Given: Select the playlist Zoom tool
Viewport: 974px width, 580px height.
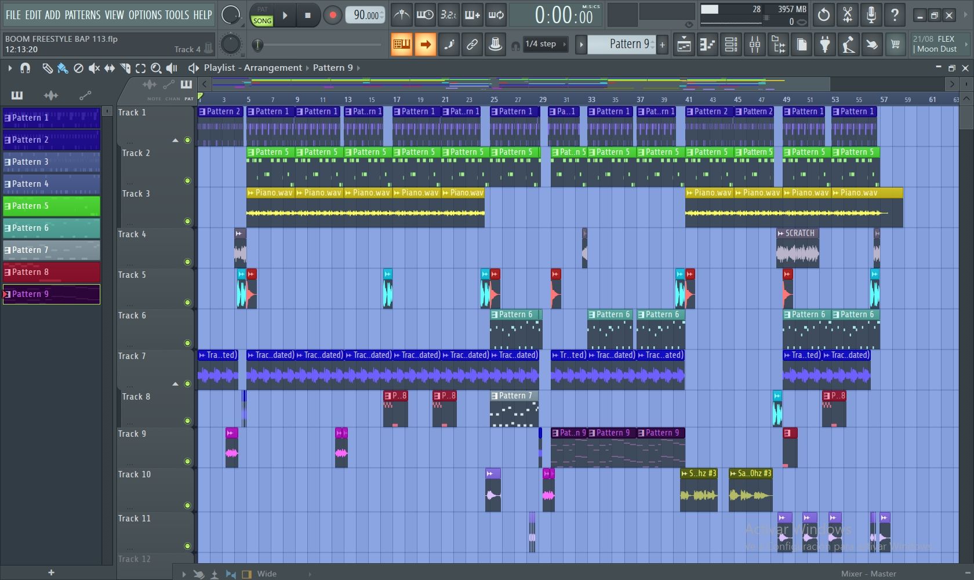Looking at the screenshot, I should click(x=156, y=68).
